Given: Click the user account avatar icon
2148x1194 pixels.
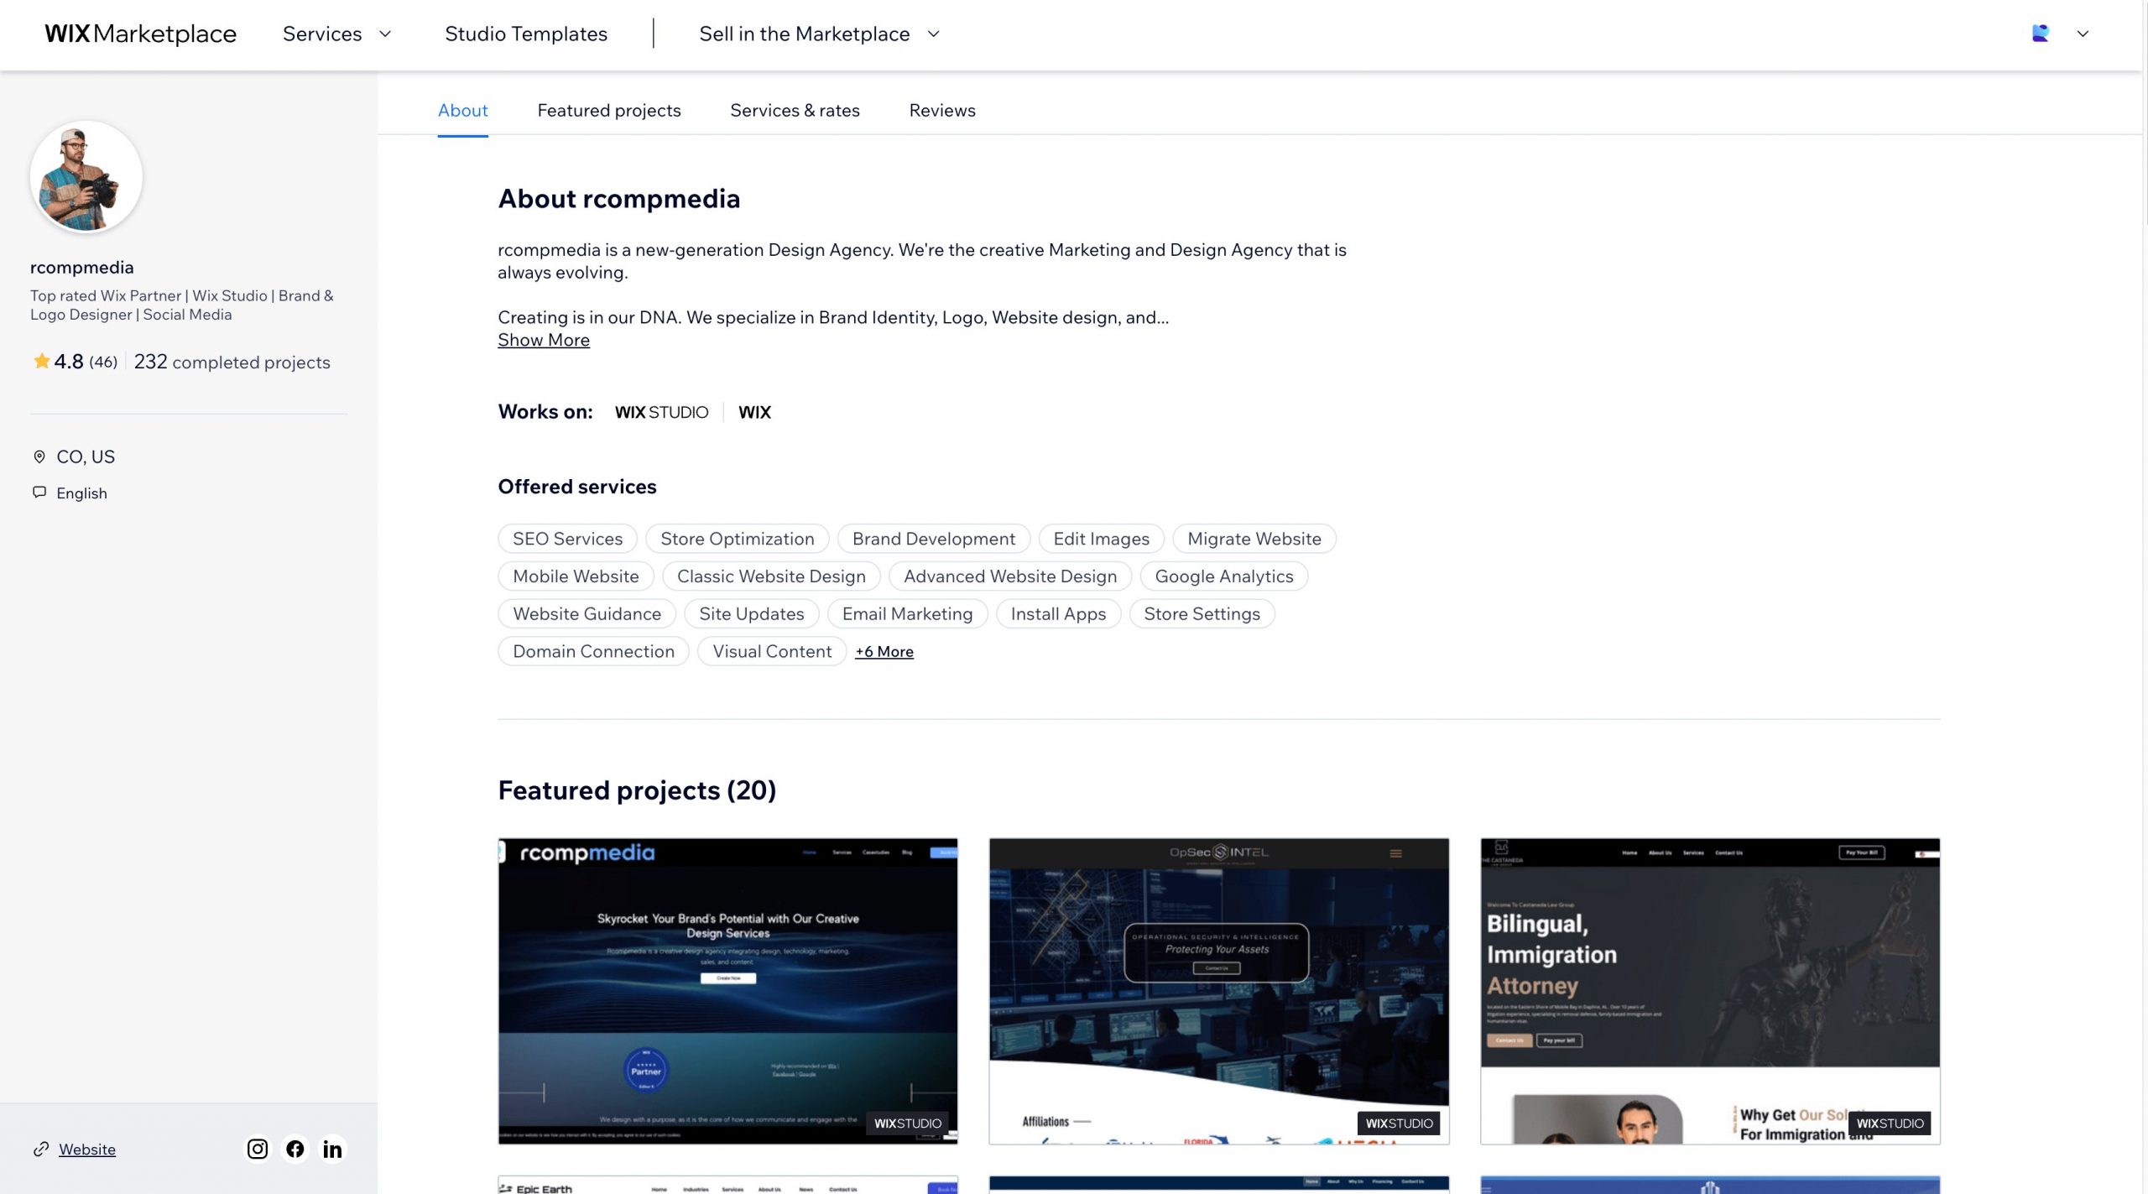Looking at the screenshot, I should pyautogui.click(x=2041, y=34).
